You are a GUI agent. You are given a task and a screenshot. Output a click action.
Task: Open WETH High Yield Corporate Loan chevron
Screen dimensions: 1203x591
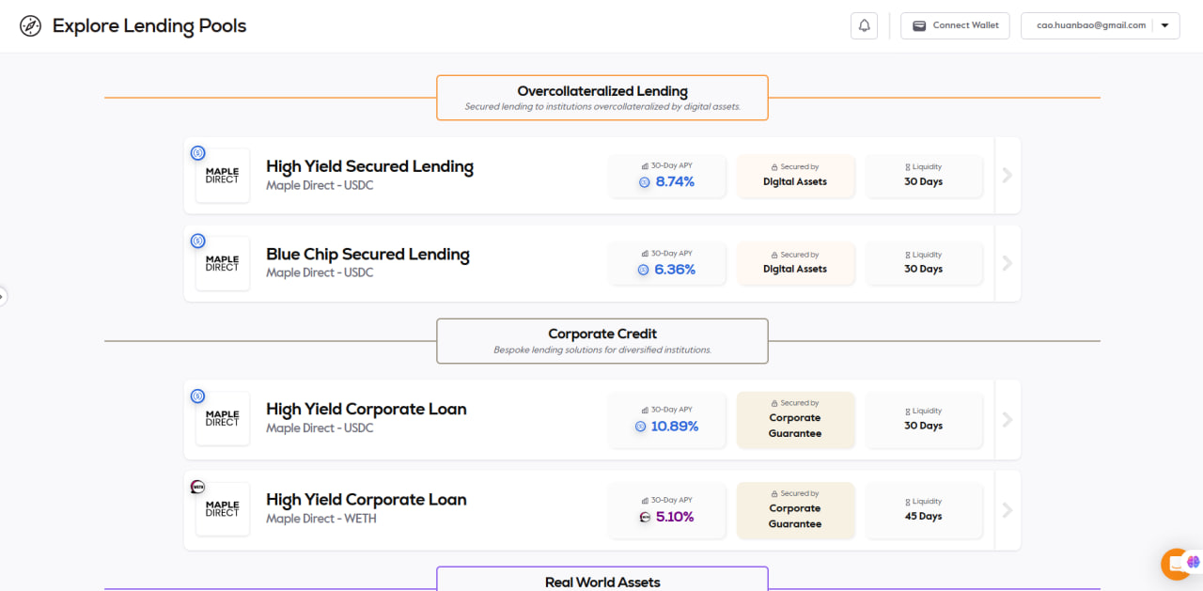1007,510
